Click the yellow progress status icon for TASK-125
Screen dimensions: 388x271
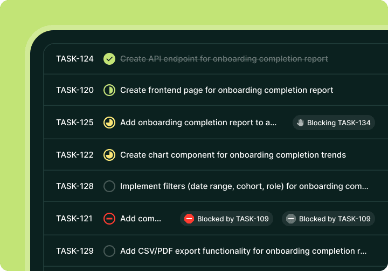(x=109, y=123)
